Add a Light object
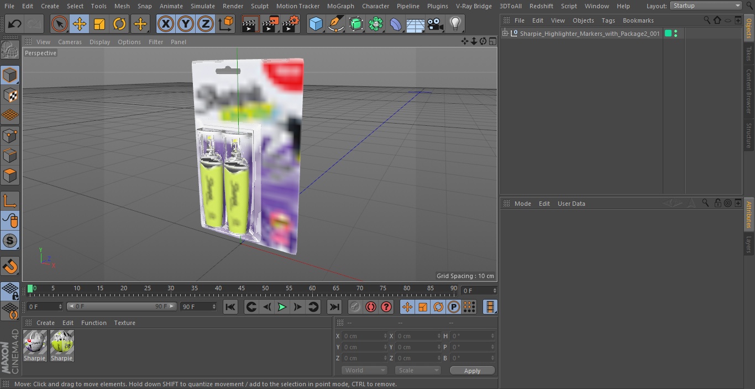Viewport: 755px width, 389px height. point(455,24)
